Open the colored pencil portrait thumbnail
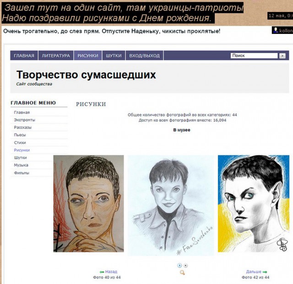 pyautogui.click(x=88, y=204)
